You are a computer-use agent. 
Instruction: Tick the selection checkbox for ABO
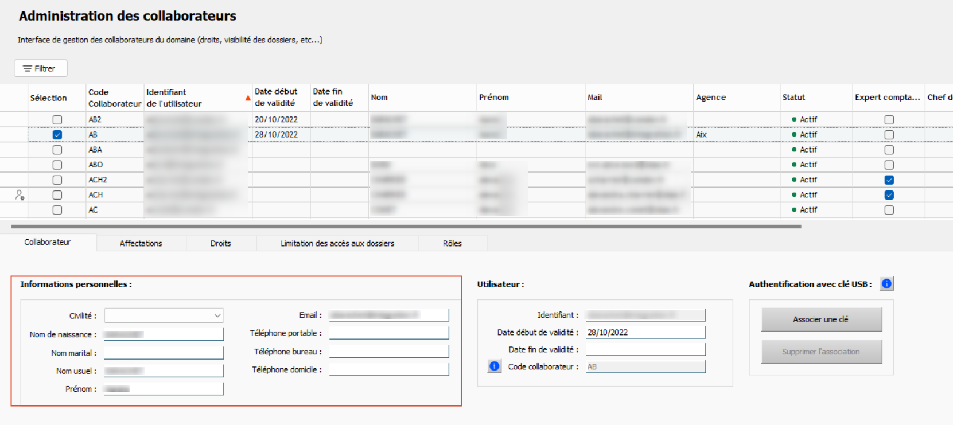coord(57,165)
